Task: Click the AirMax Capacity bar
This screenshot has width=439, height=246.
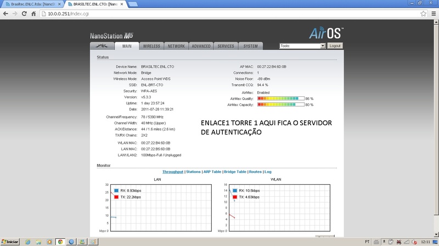Action: (x=281, y=104)
